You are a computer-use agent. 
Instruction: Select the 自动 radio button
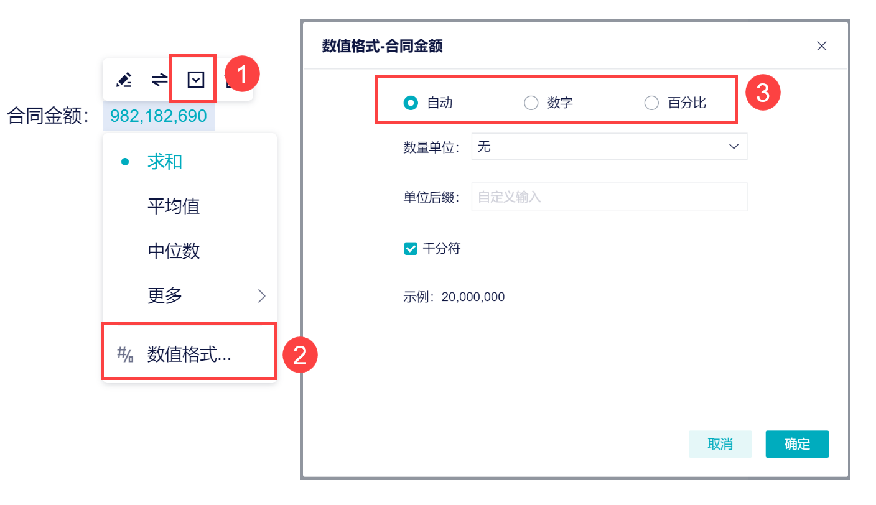point(411,103)
